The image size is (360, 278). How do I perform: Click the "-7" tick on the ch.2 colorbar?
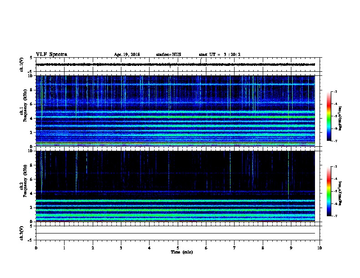coord(335,216)
